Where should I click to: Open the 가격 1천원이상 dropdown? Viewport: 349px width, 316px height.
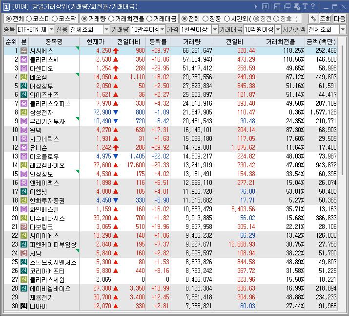215,29
